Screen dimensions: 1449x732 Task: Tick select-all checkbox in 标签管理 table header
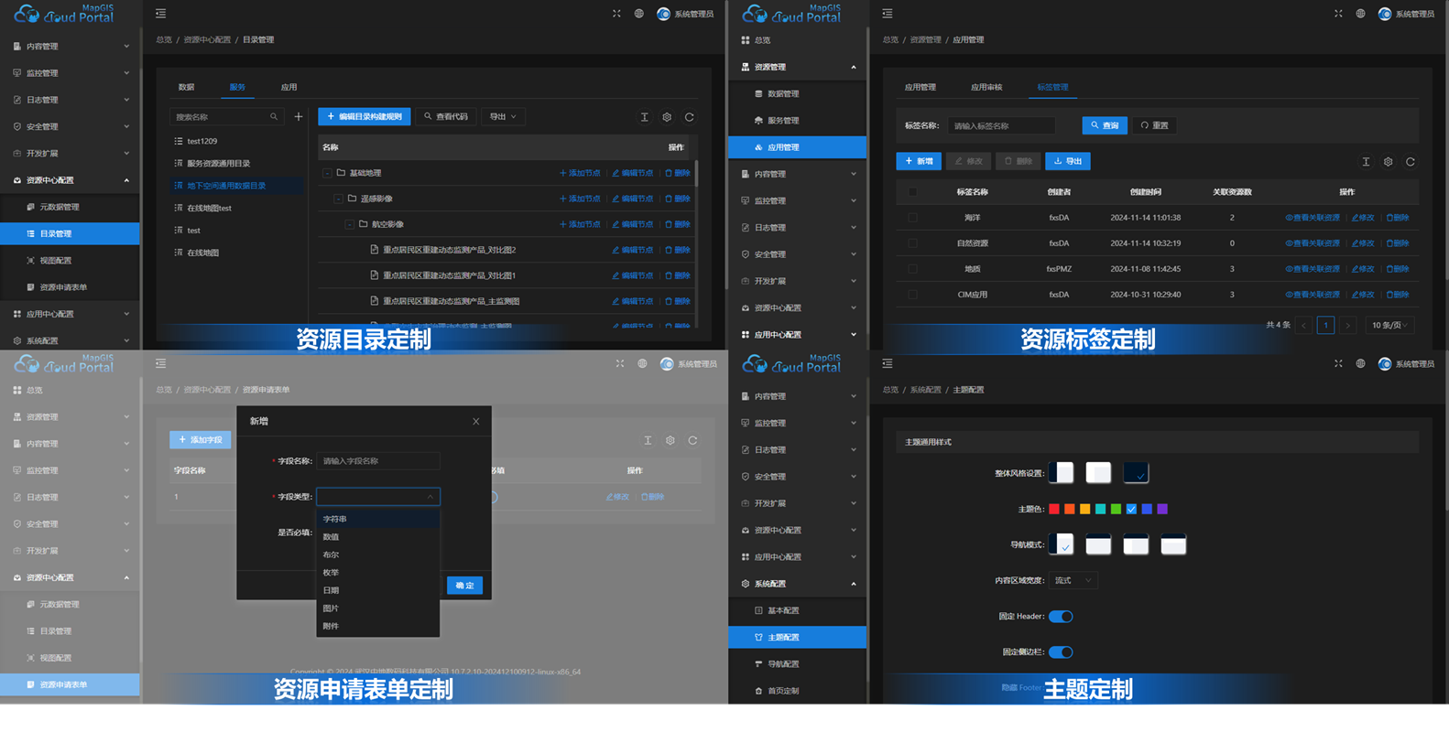pos(912,192)
